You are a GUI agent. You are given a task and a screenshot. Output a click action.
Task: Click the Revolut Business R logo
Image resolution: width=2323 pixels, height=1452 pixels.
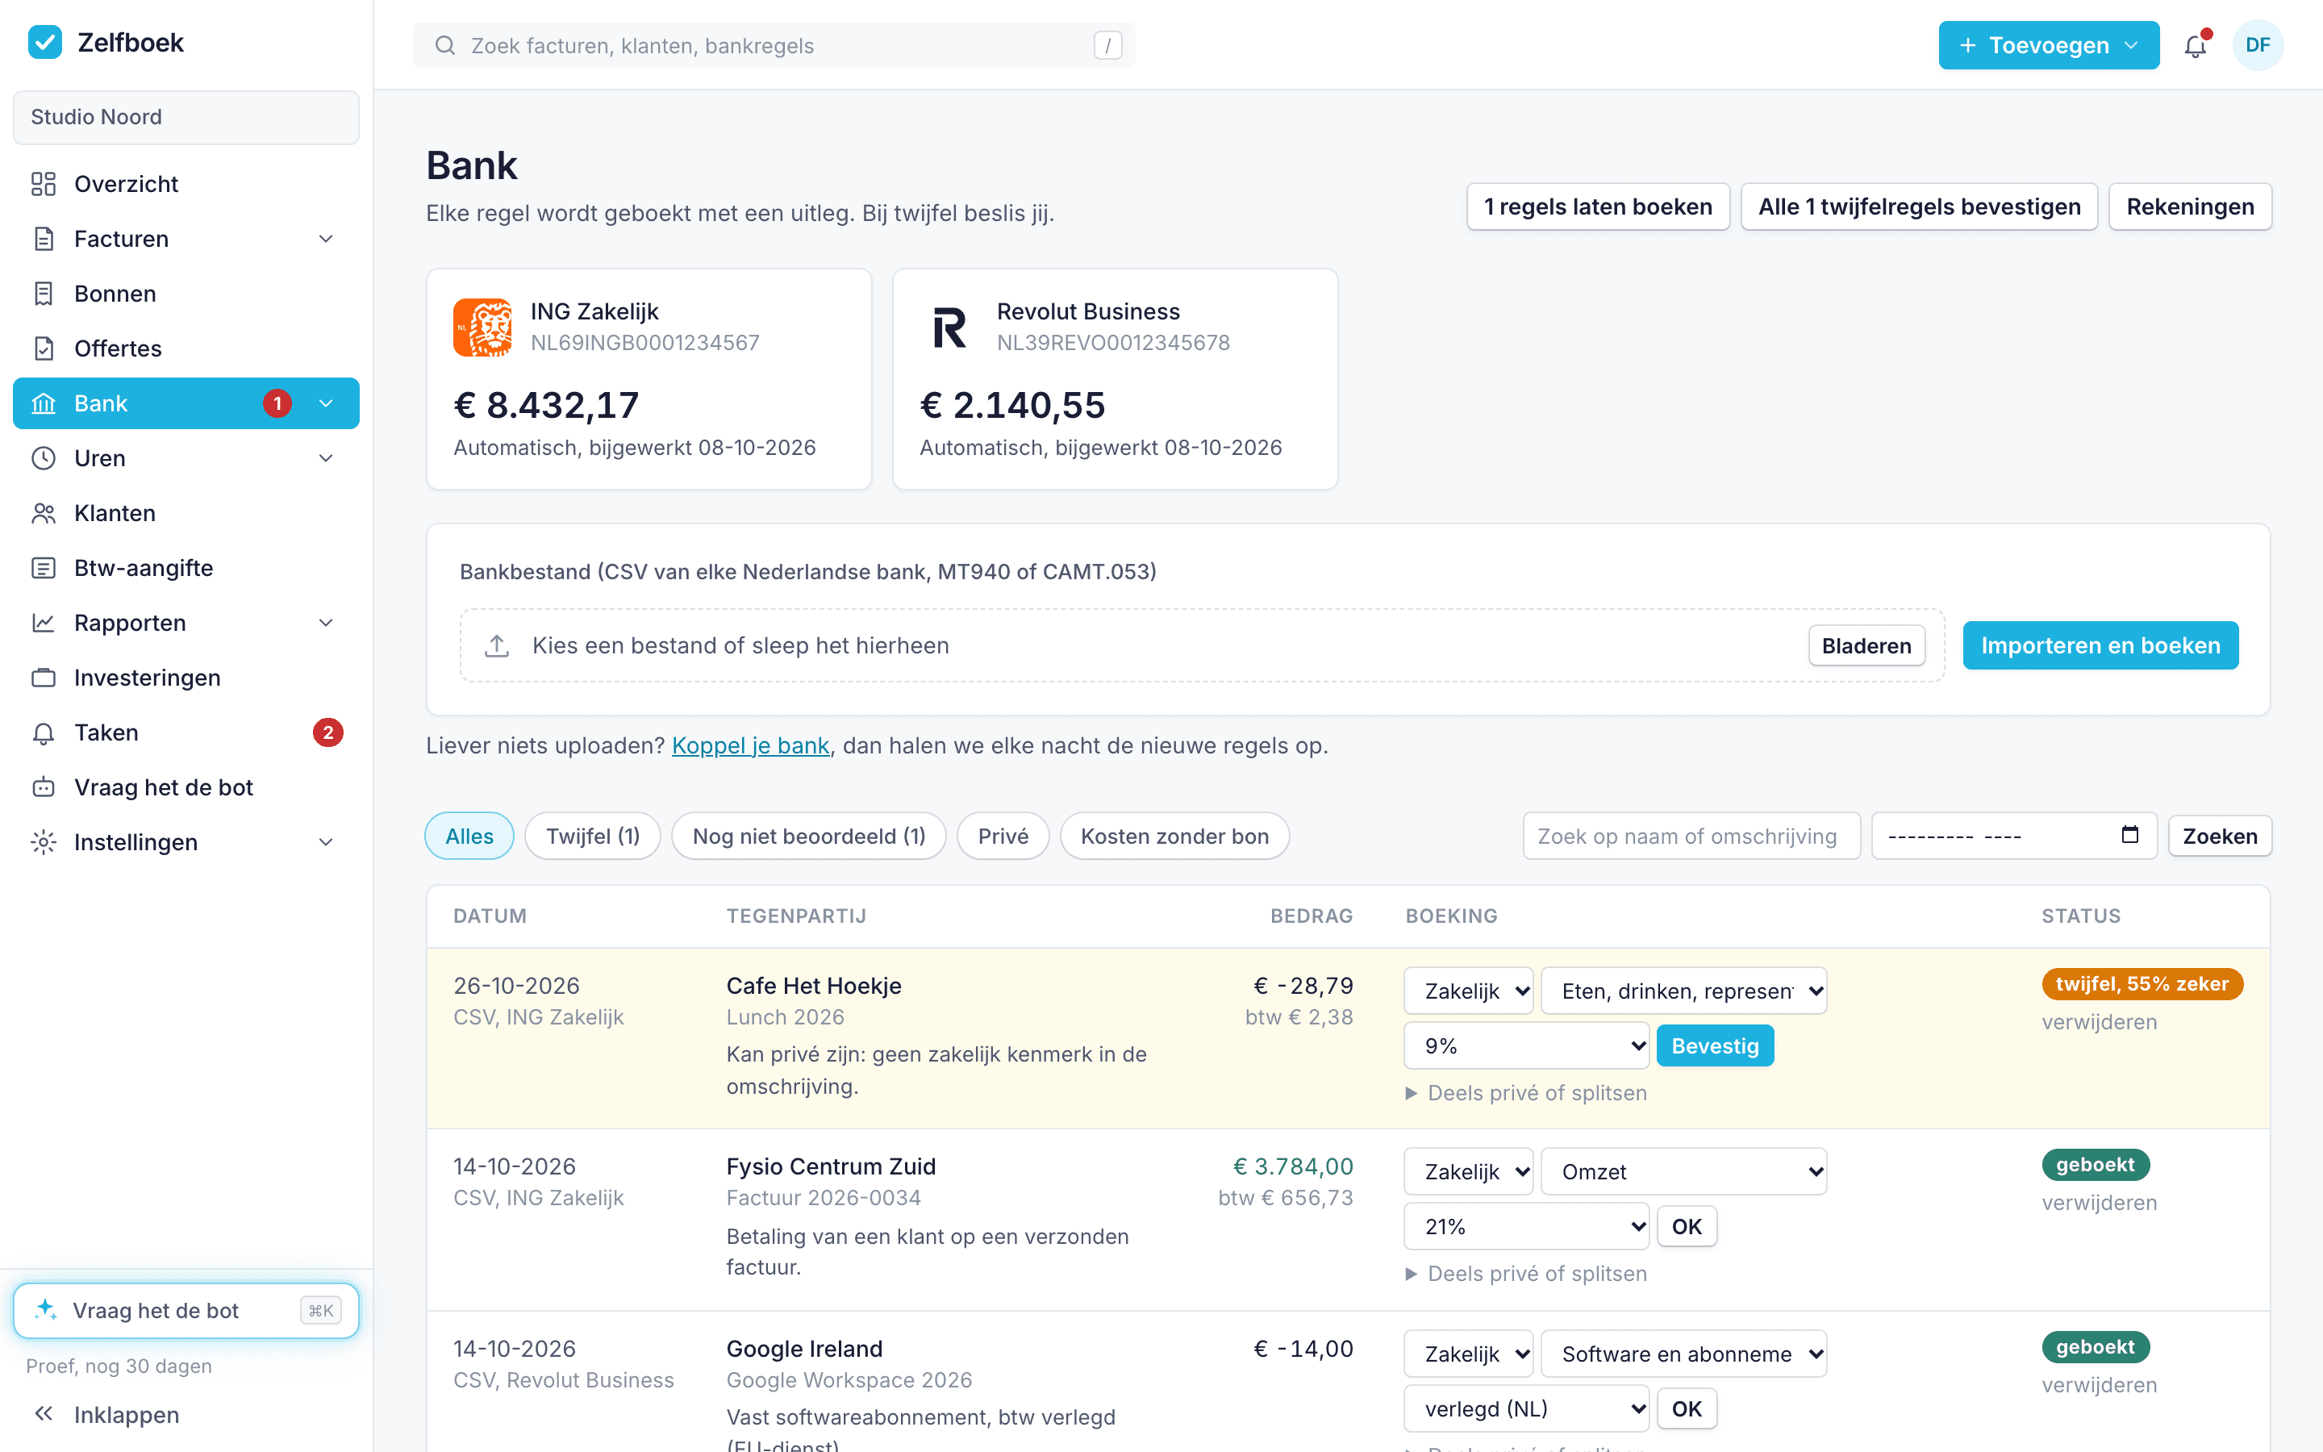(949, 328)
